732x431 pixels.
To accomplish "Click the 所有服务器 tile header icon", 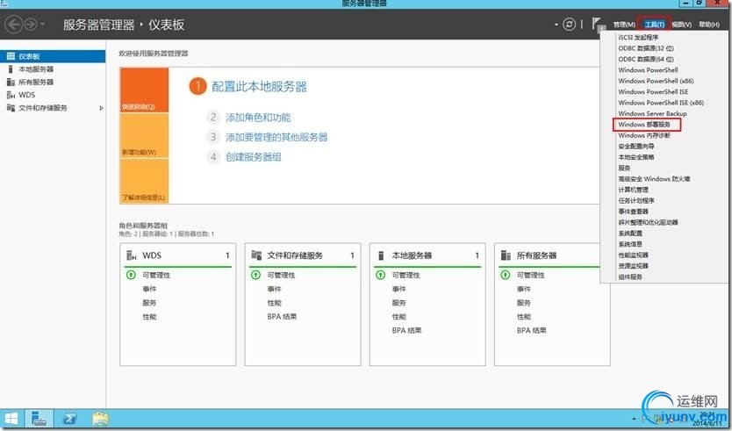I will 506,255.
